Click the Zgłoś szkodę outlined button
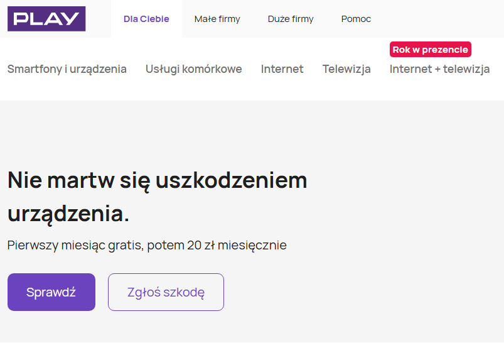The width and height of the screenshot is (504, 343). 166,292
